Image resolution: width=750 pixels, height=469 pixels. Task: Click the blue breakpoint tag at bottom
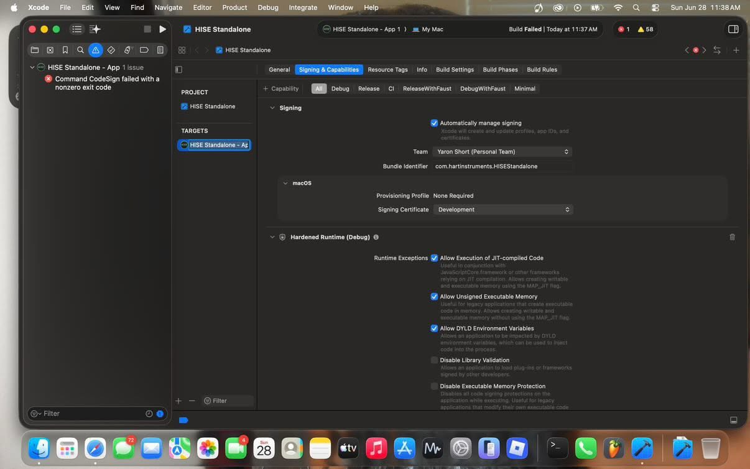coord(183,420)
